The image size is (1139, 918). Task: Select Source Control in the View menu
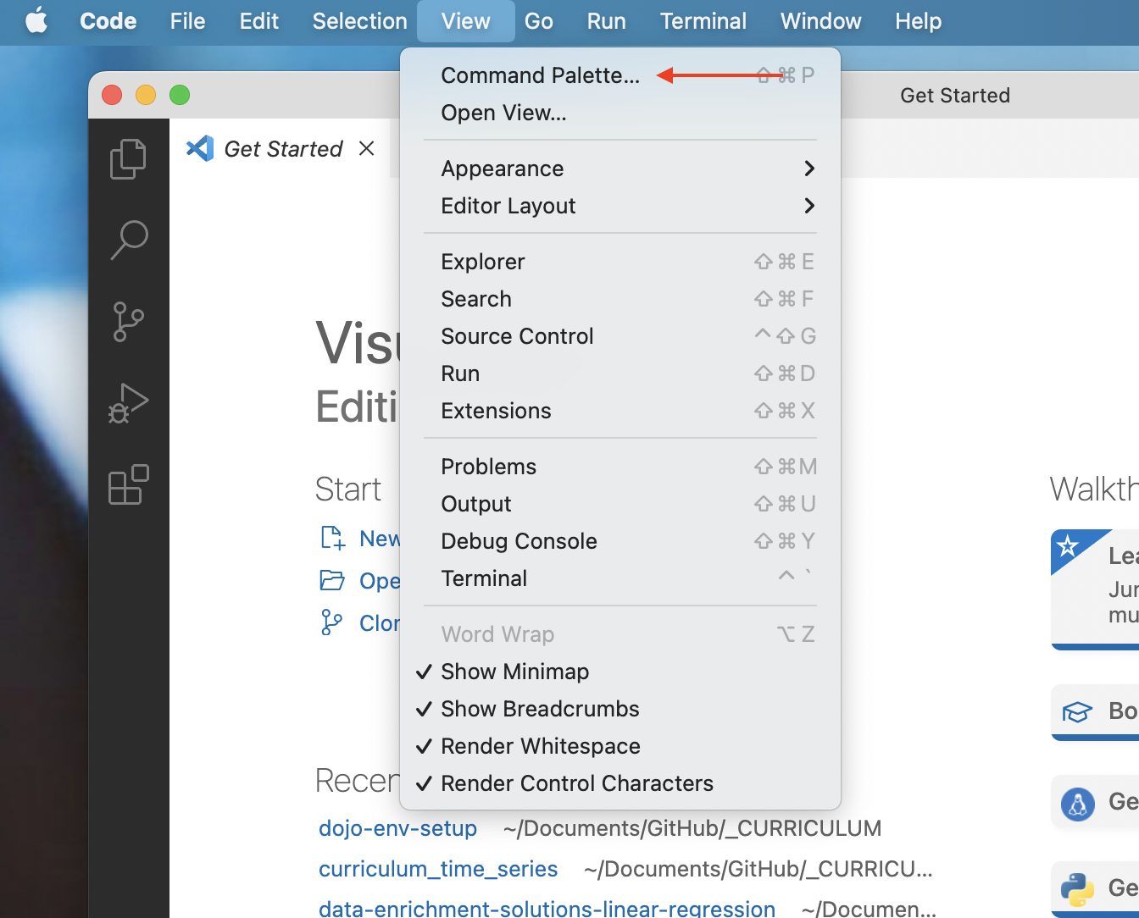click(620, 336)
